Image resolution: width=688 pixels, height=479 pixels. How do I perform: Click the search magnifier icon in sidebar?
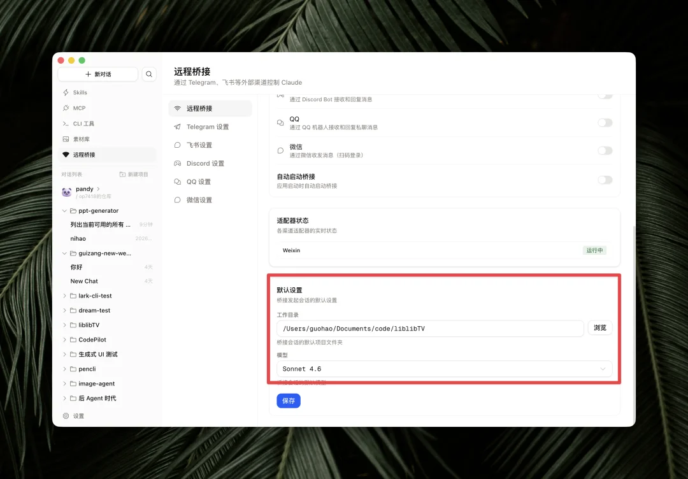coord(148,74)
